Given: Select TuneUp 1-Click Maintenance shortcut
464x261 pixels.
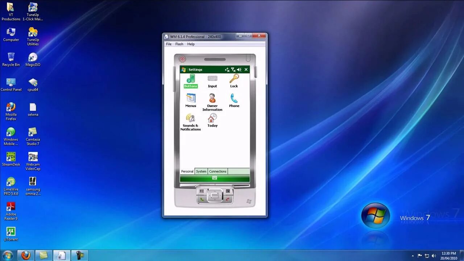Looking at the screenshot, I should 33,12.
